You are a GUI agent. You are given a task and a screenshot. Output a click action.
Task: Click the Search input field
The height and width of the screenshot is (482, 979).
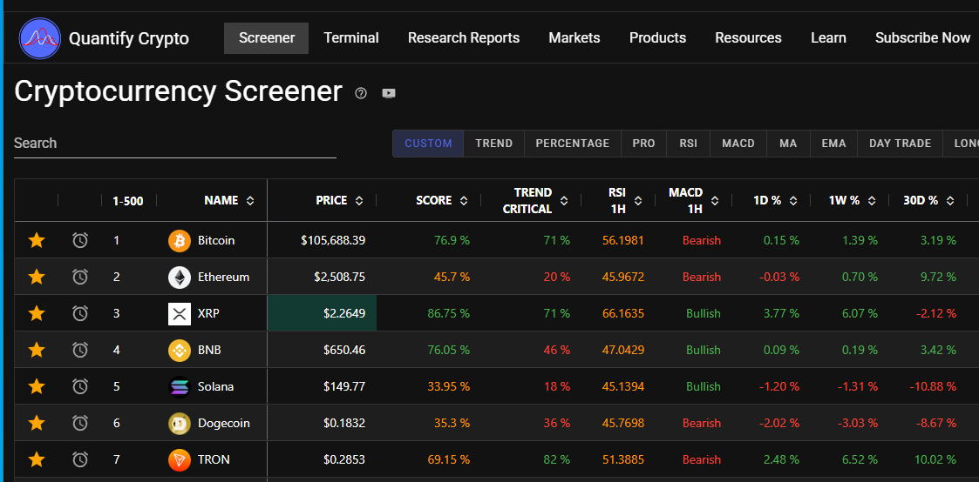174,144
